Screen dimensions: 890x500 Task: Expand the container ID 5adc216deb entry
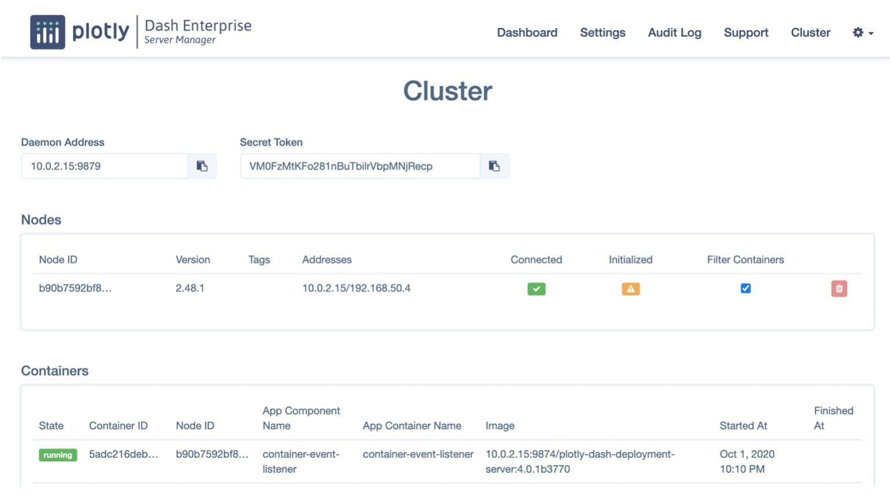(x=123, y=455)
